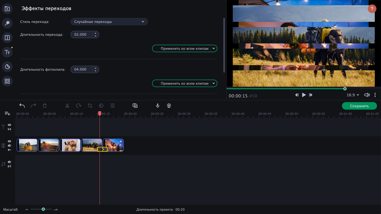Go to next frame
The image size is (381, 214).
[x=311, y=95]
